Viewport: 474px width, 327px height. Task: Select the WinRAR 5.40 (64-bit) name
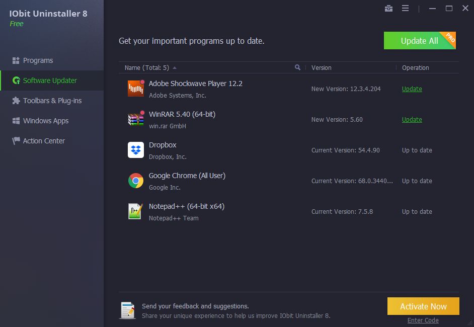click(182, 114)
